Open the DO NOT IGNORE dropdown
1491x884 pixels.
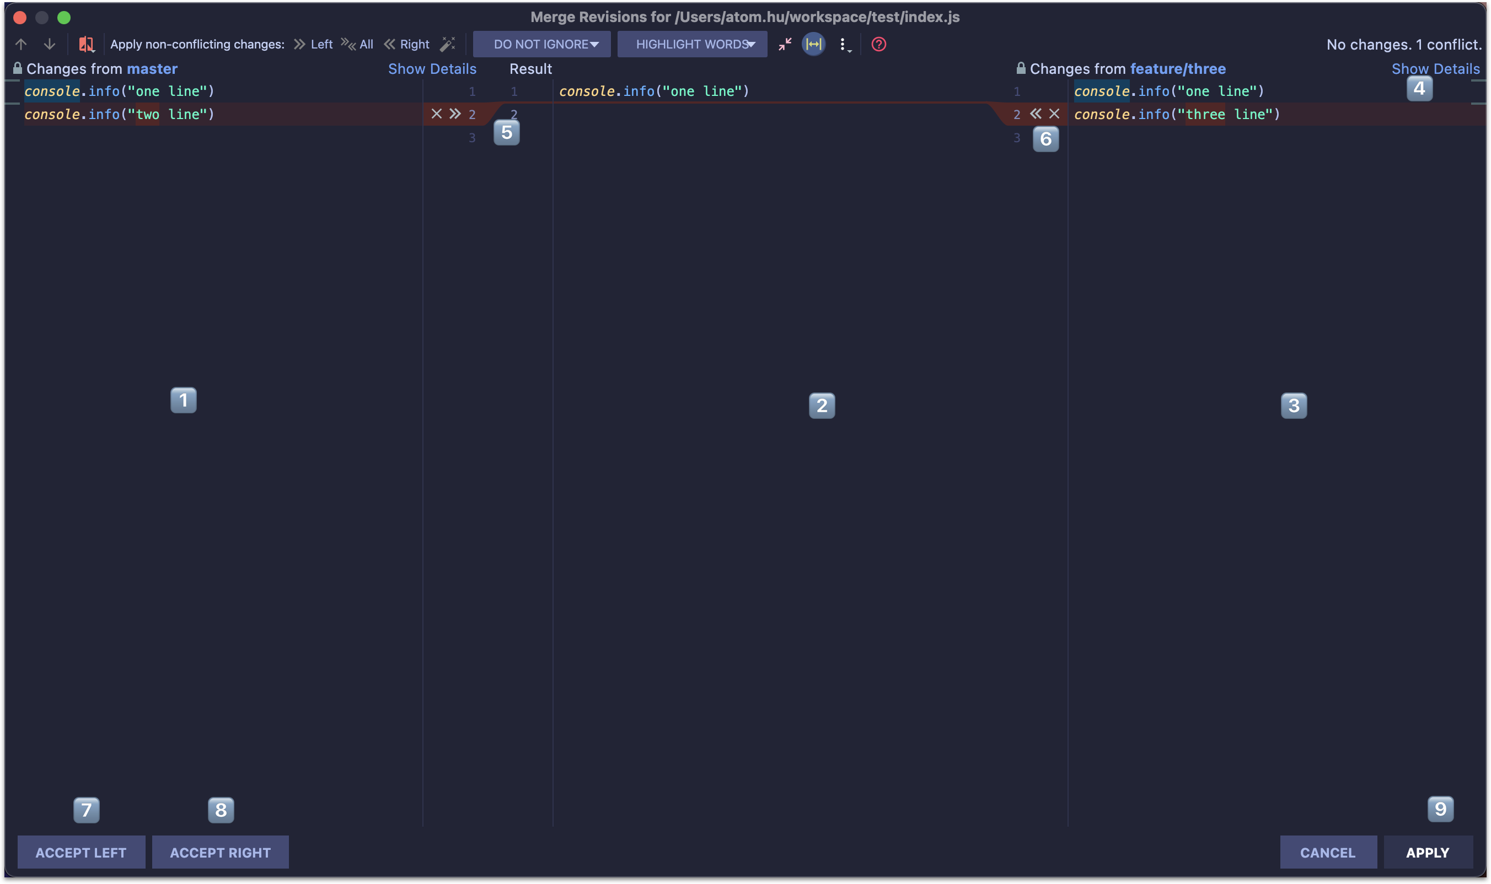tap(541, 44)
